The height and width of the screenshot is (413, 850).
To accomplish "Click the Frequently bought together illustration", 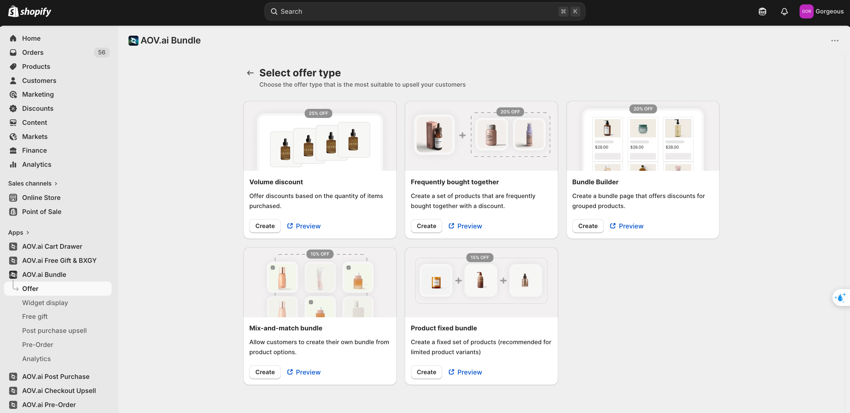I will (481, 136).
